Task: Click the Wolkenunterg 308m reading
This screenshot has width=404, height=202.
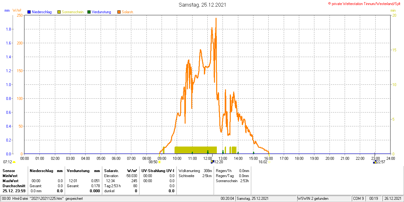Action: point(195,170)
